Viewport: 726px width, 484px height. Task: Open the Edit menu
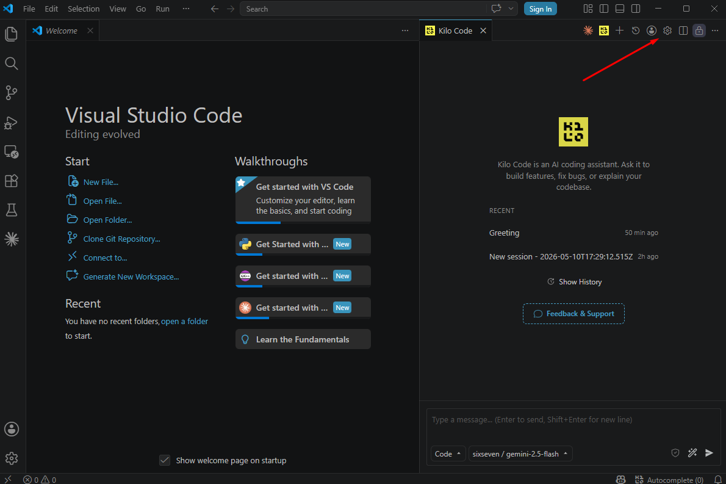[x=51, y=9]
